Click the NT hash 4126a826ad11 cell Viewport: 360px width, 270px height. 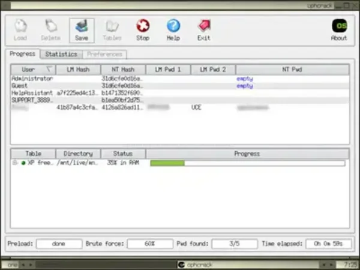coord(122,107)
